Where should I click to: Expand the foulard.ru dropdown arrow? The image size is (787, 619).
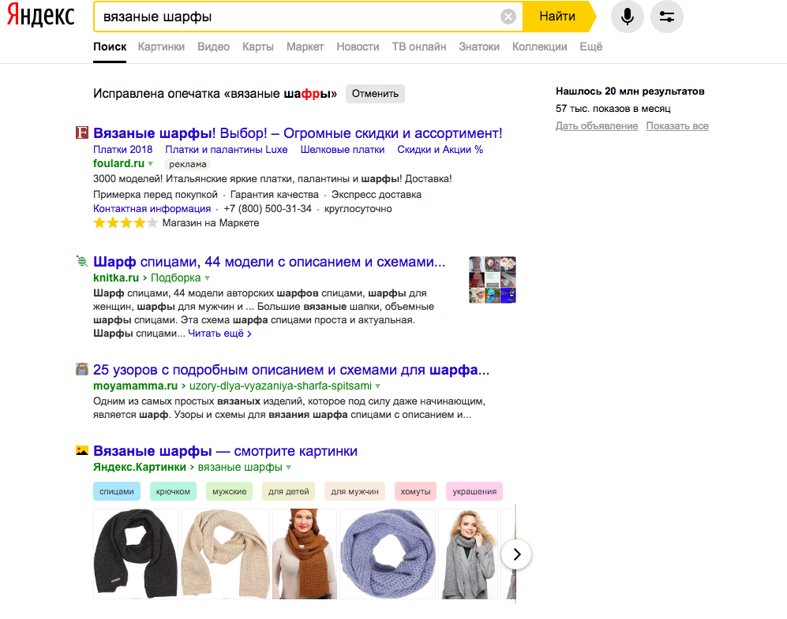(x=151, y=164)
